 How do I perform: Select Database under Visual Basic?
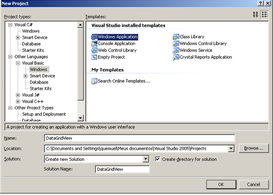(39, 82)
